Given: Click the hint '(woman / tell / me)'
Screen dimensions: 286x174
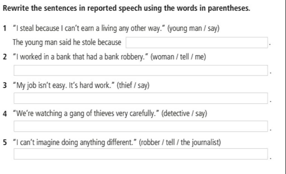Looking at the screenshot, I should click(178, 57).
